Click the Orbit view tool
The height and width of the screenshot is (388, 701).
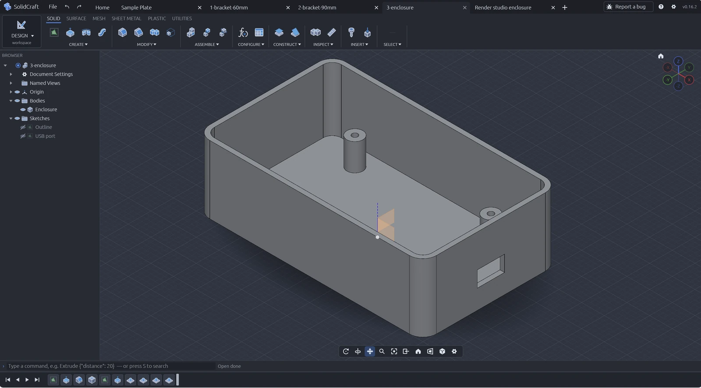[346, 351]
